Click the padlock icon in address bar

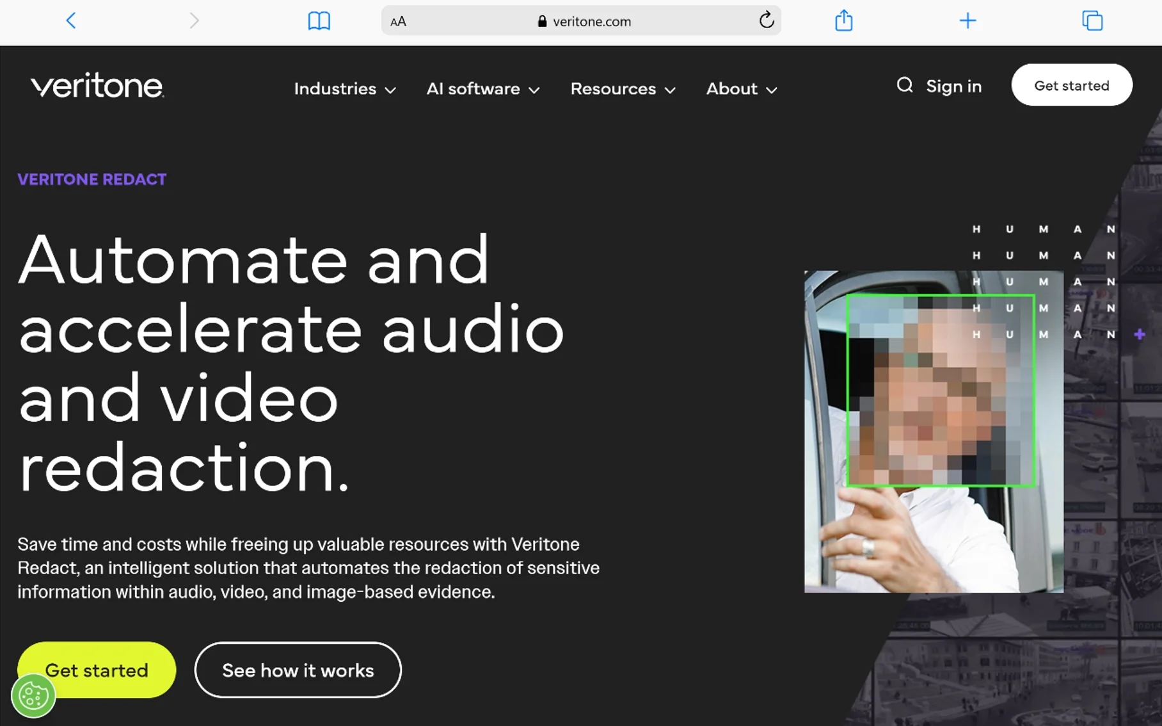(542, 21)
